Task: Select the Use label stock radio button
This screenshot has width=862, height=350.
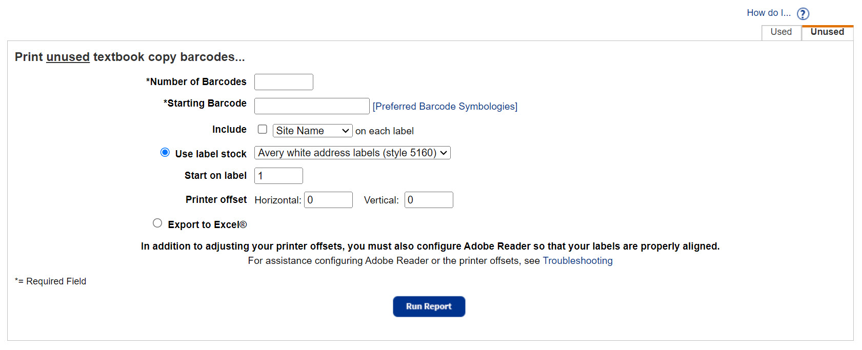Action: (165, 152)
